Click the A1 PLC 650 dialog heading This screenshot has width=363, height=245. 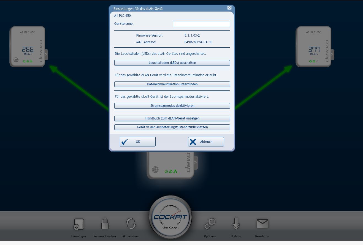pyautogui.click(x=123, y=16)
